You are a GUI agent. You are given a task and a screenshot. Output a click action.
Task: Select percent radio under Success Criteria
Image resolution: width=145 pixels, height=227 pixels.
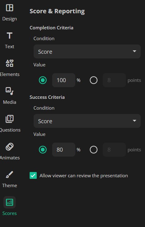click(43, 150)
